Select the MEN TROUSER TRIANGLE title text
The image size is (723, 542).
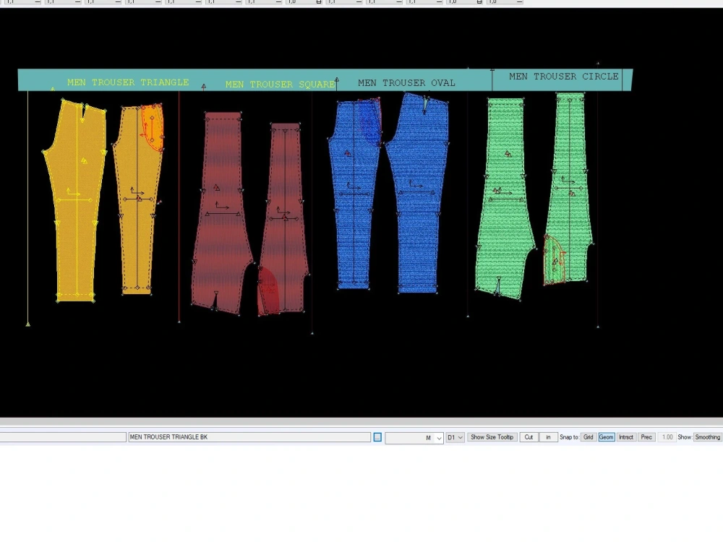point(128,82)
